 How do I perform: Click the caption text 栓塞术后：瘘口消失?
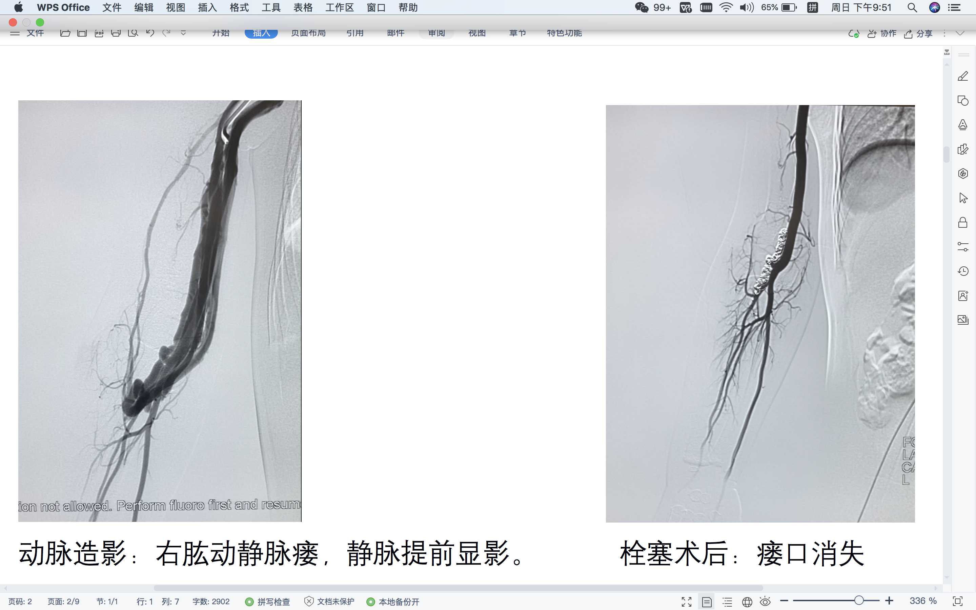tap(742, 553)
